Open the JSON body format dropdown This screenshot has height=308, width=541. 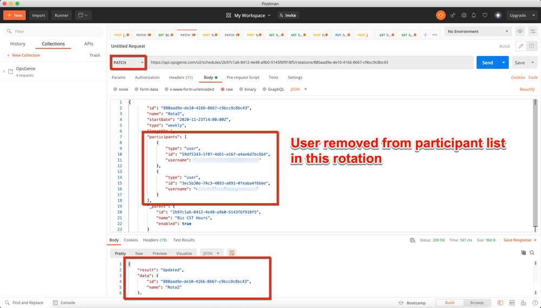(x=298, y=89)
